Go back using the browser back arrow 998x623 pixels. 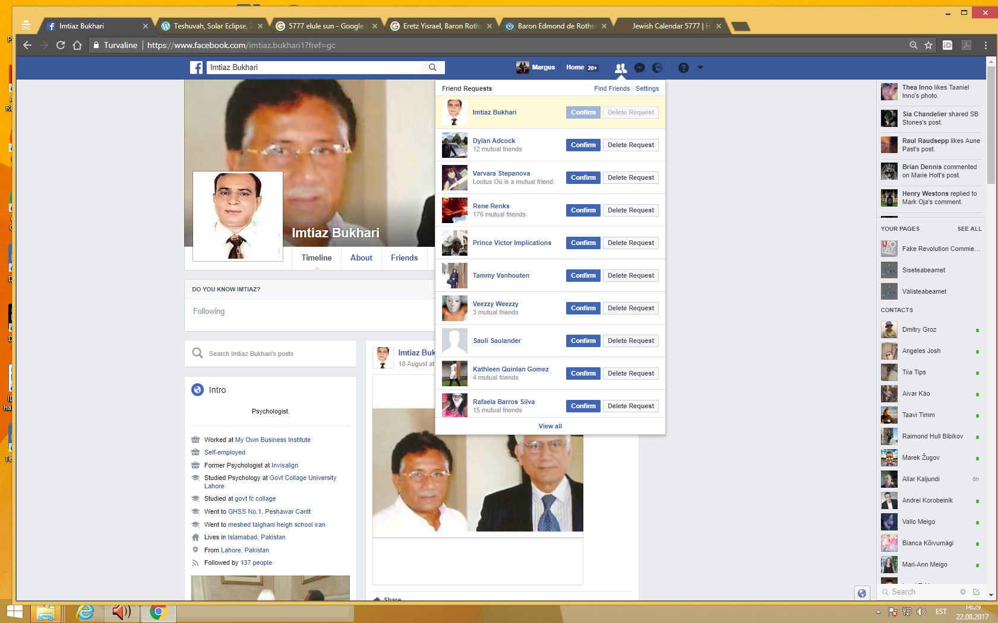coord(27,45)
